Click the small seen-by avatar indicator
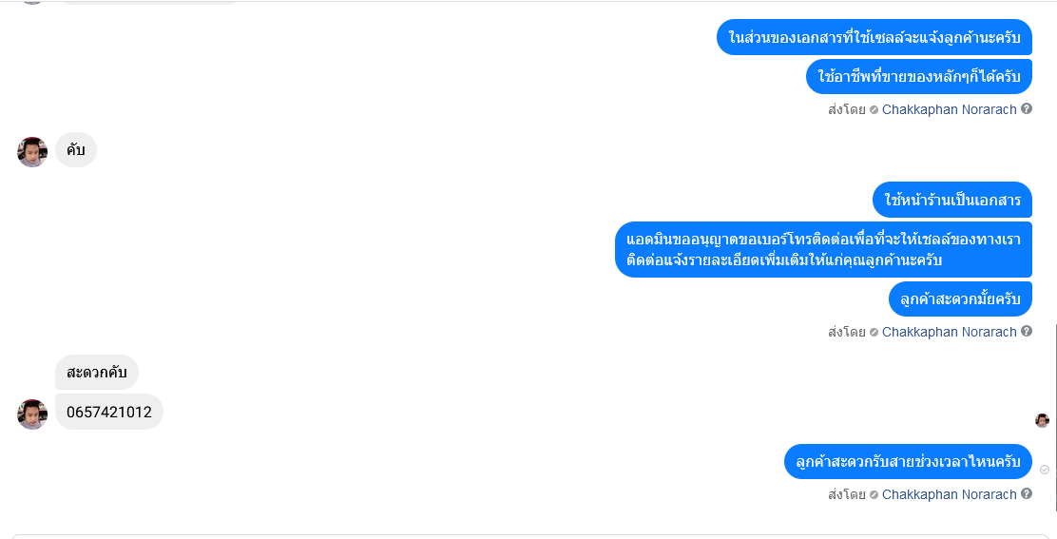Viewport: 1057px width, 539px height. 1042,420
